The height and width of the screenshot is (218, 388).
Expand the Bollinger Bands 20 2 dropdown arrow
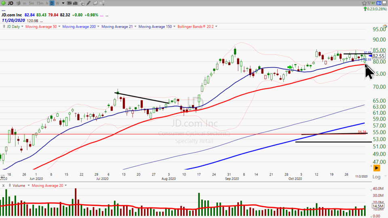coord(216,27)
